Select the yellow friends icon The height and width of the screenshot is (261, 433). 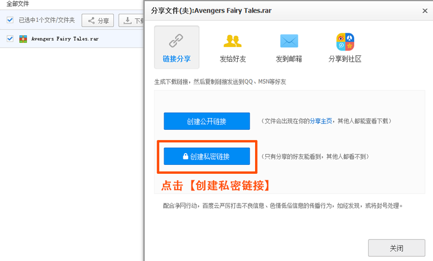click(x=233, y=41)
